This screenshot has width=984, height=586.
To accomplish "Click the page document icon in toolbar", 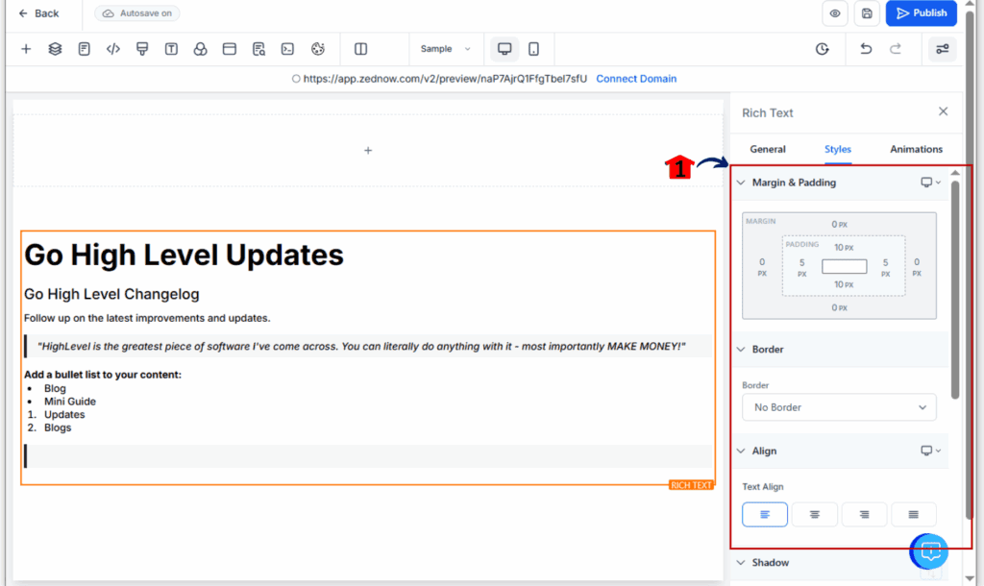I will coord(85,49).
